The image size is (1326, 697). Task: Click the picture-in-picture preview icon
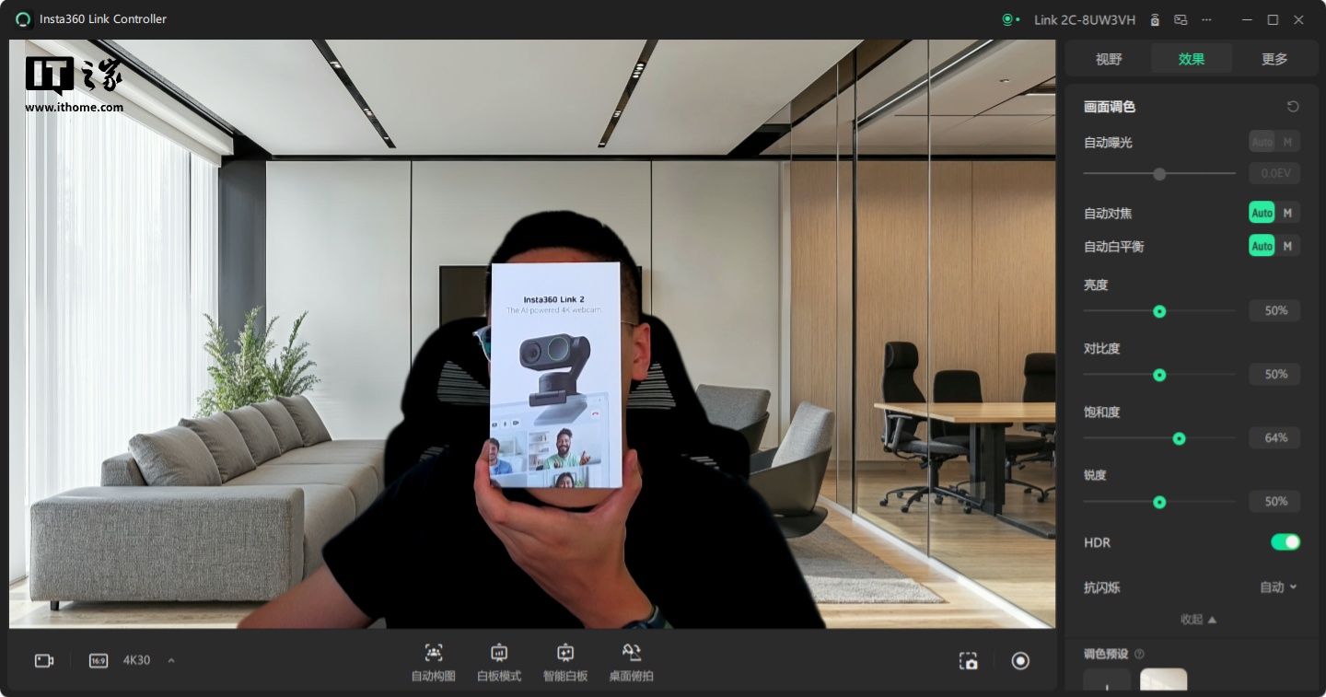point(1181,19)
